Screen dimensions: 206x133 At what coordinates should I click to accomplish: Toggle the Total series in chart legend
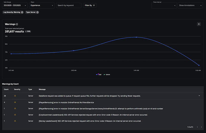tap(99, 74)
